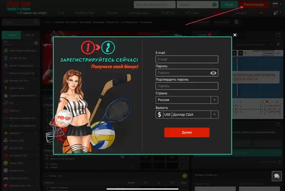285x191 pixels.
Task: Expand the Теннис (396) chevron
Action: point(37,163)
